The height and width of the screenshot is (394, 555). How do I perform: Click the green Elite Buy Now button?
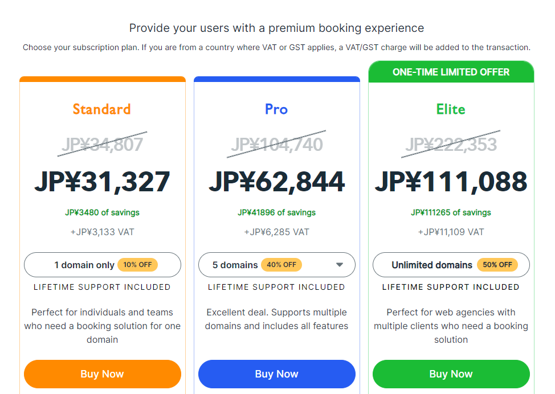[x=451, y=374]
